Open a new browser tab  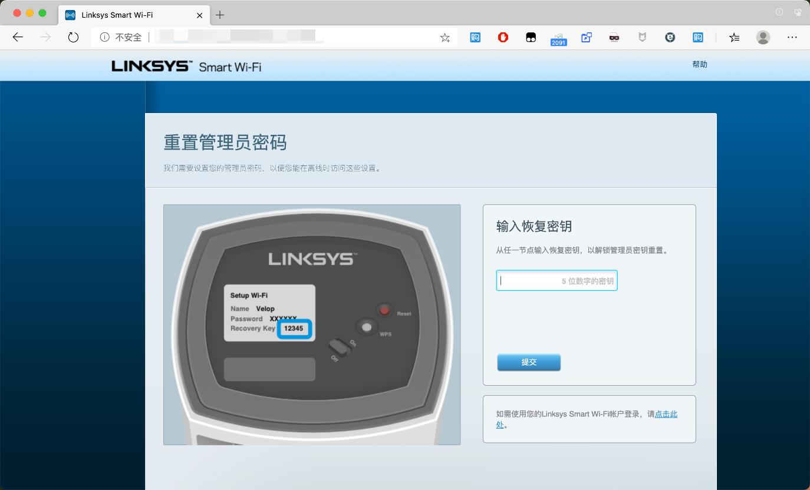click(x=220, y=15)
